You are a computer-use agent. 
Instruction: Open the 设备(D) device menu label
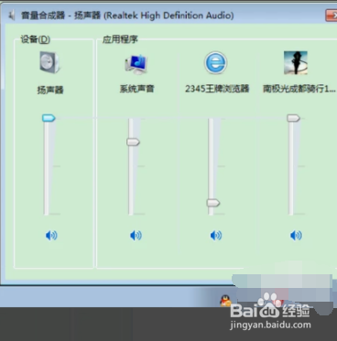[x=35, y=39]
